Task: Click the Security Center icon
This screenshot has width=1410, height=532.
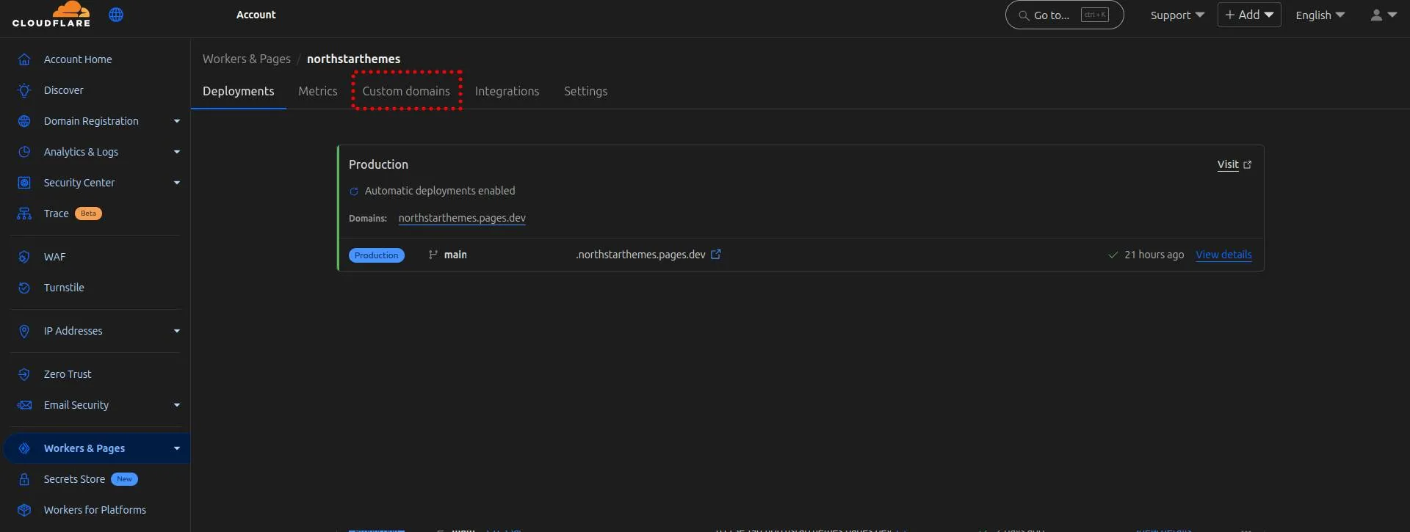Action: click(x=24, y=183)
